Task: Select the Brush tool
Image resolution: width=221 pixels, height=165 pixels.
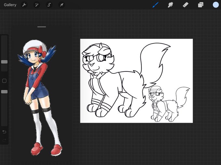Action: [156, 5]
